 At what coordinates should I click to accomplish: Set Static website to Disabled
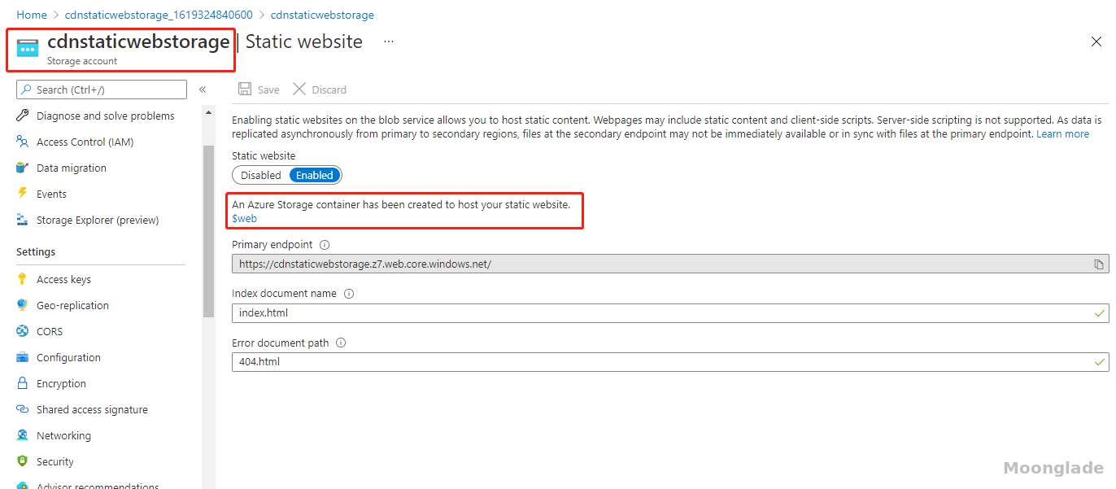pos(260,175)
